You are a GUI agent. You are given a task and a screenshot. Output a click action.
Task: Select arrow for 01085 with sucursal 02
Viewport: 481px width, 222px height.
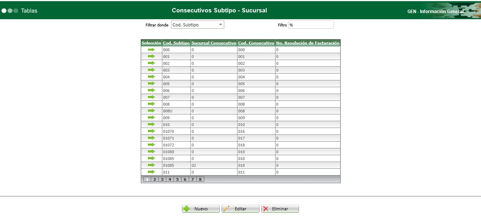151,165
